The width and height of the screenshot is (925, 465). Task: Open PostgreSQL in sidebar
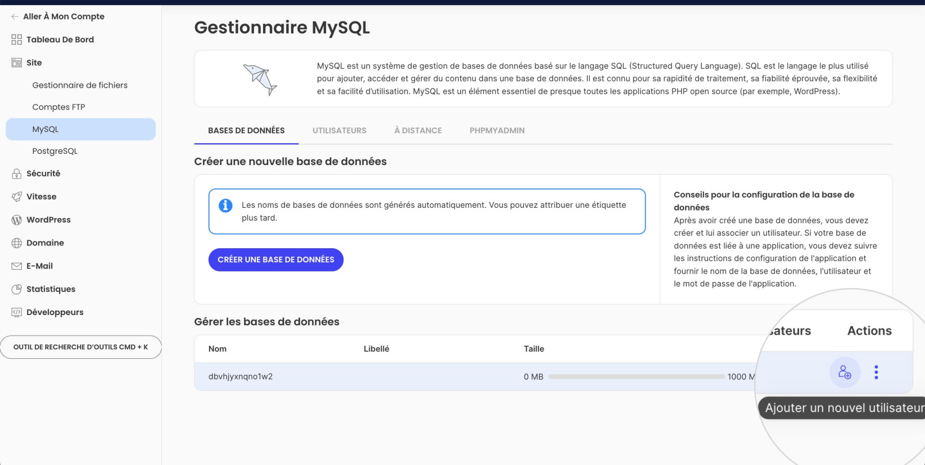tap(55, 151)
